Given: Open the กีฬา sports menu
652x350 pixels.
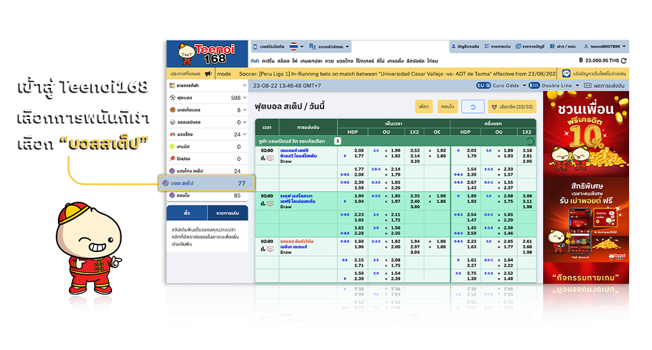Looking at the screenshot, I should click(255, 60).
